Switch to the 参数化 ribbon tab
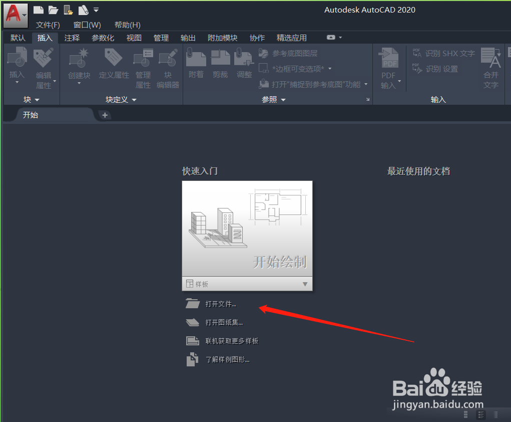 [103, 38]
